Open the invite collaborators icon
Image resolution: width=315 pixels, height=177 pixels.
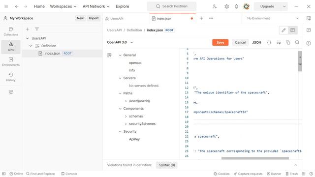click(215, 6)
